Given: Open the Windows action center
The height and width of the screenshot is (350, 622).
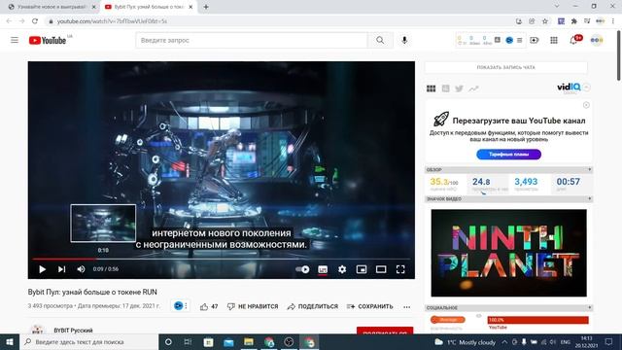Looking at the screenshot, I should tap(609, 341).
